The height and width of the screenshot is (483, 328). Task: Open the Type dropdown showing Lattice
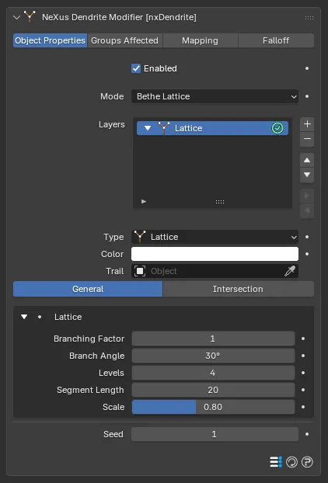(215, 237)
